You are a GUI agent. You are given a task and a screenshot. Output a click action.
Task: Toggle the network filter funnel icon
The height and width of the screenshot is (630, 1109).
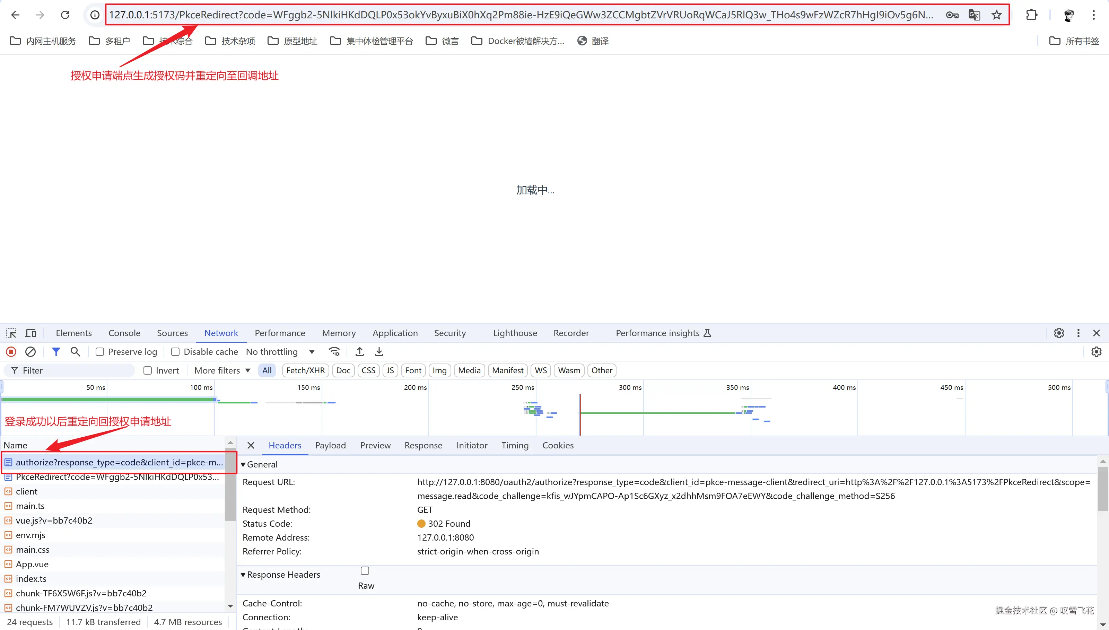click(x=56, y=352)
